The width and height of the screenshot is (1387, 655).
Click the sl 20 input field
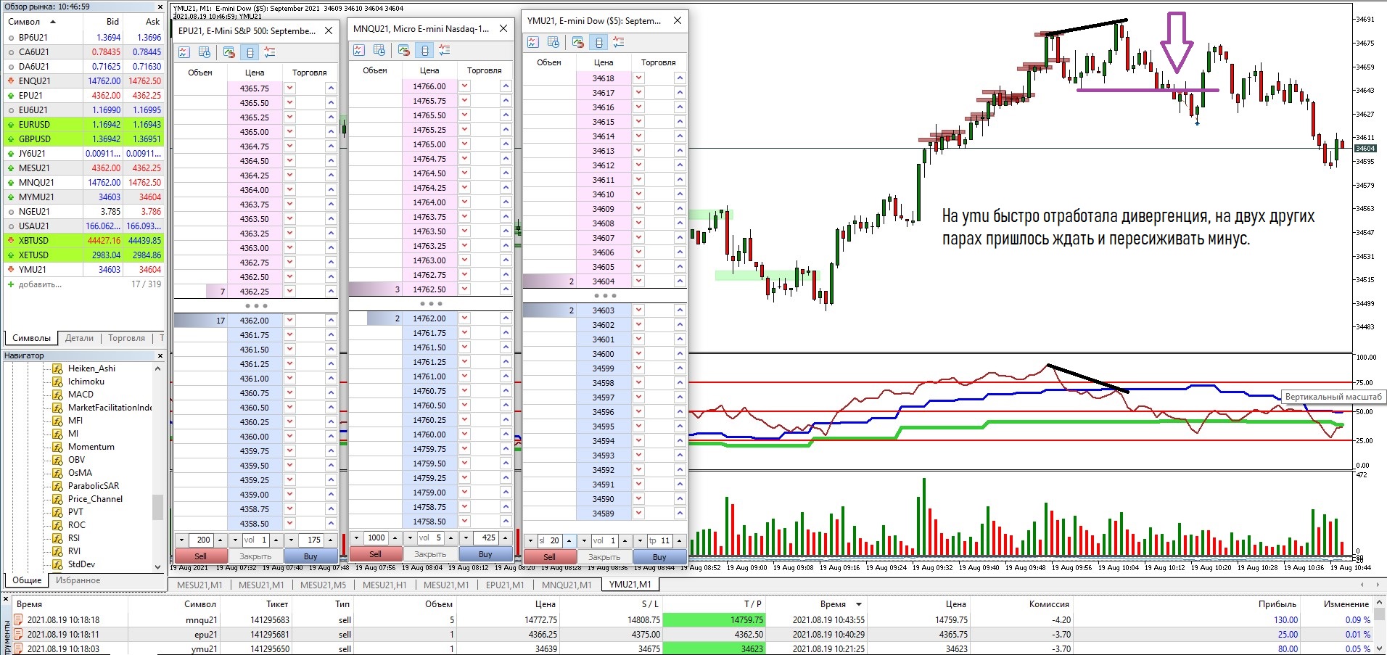coord(550,540)
